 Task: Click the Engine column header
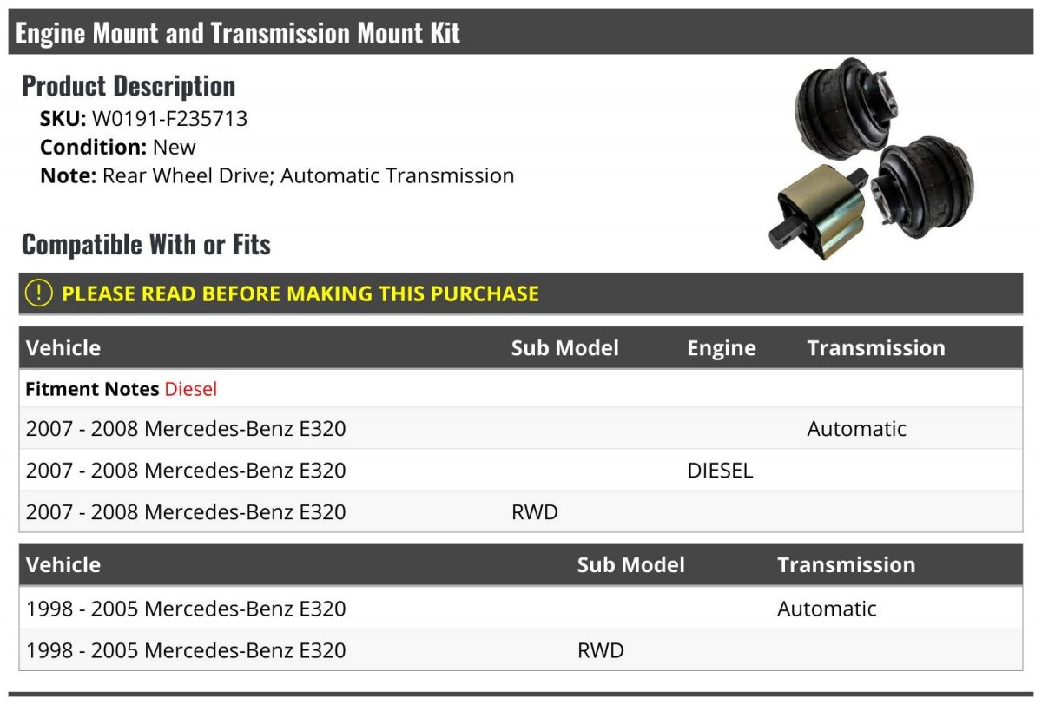click(721, 349)
